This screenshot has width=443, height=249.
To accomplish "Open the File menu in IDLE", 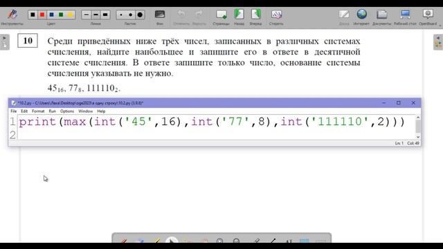I will coord(14,111).
